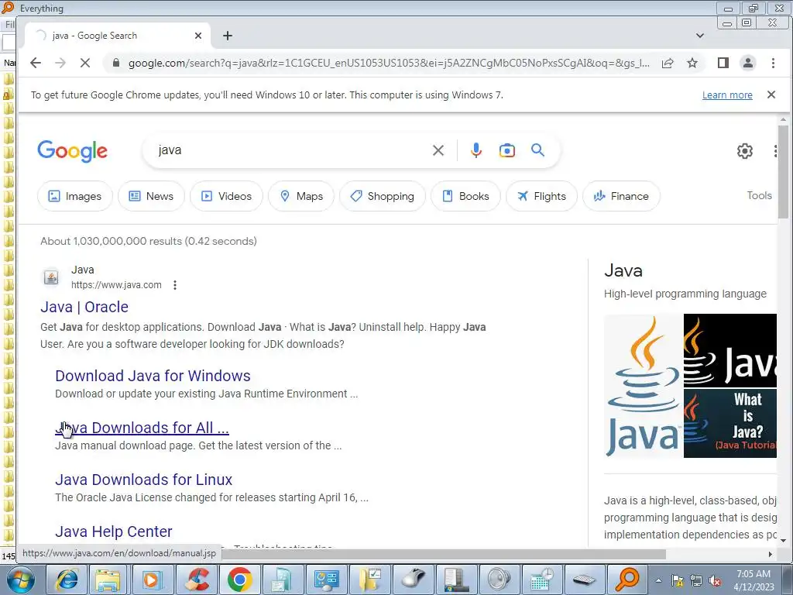Open Java Downloads for Linux link
Screen dimensions: 793x595
click(143, 480)
